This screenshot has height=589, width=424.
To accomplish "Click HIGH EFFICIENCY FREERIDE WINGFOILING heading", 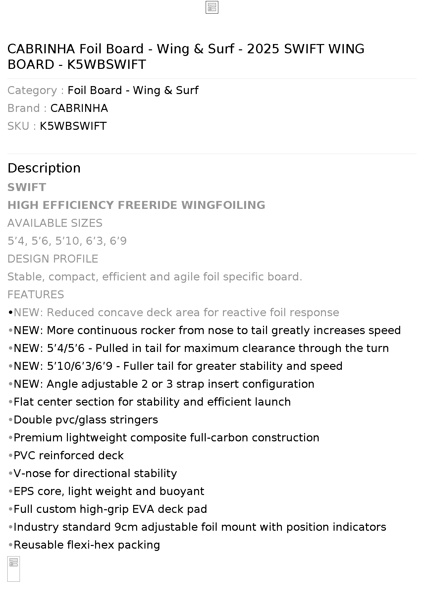I will click(136, 205).
